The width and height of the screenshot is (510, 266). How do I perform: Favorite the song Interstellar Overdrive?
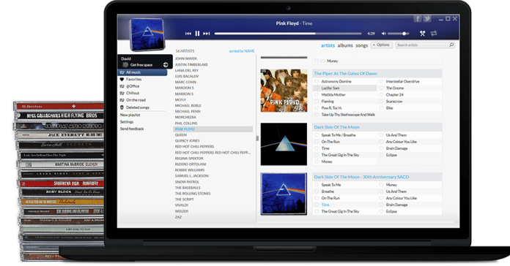coord(381,81)
